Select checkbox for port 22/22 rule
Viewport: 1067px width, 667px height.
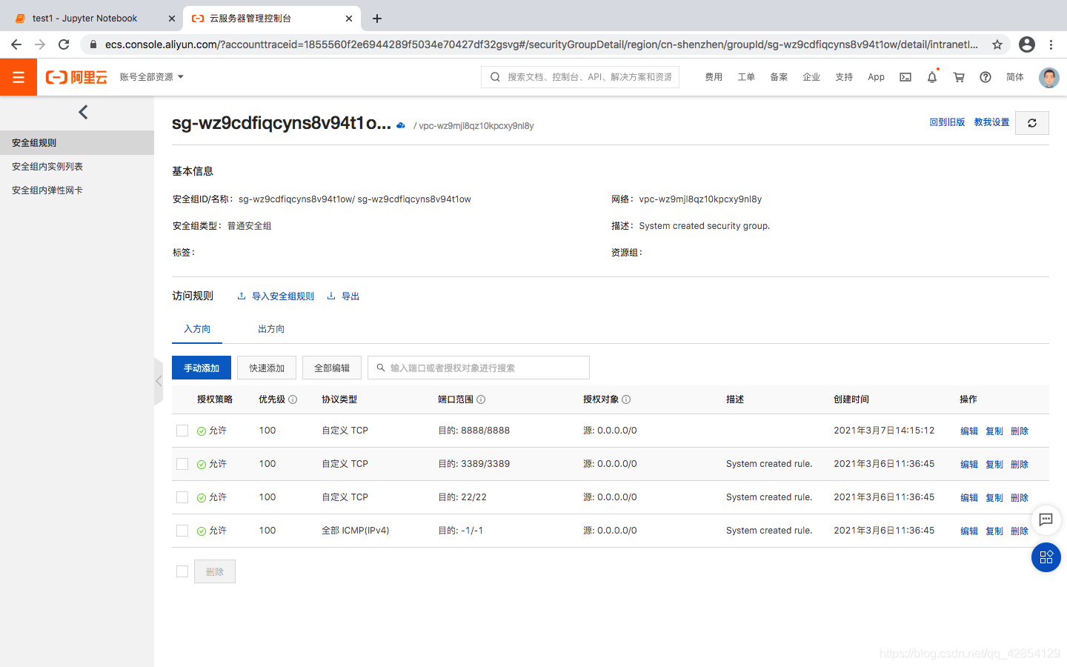[x=182, y=497]
